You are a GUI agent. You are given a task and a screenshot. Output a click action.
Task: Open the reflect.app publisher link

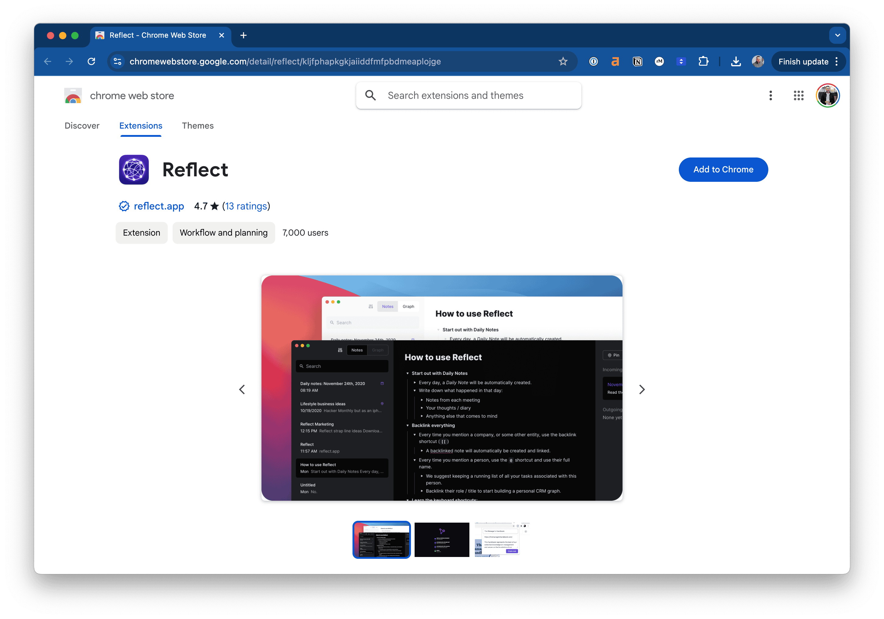click(159, 206)
